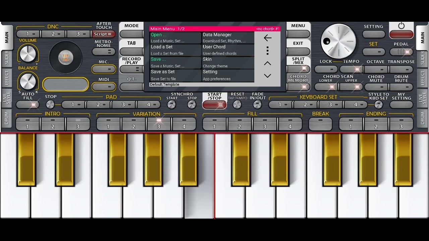This screenshot has width=429, height=241.
Task: Tap the FADE IN/OUT round button
Action: tap(257, 105)
